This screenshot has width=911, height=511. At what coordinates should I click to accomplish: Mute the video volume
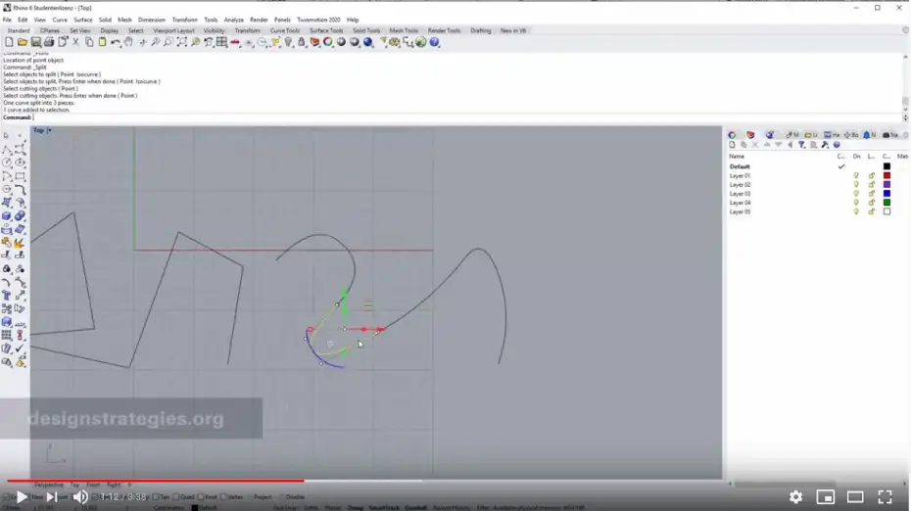click(80, 497)
